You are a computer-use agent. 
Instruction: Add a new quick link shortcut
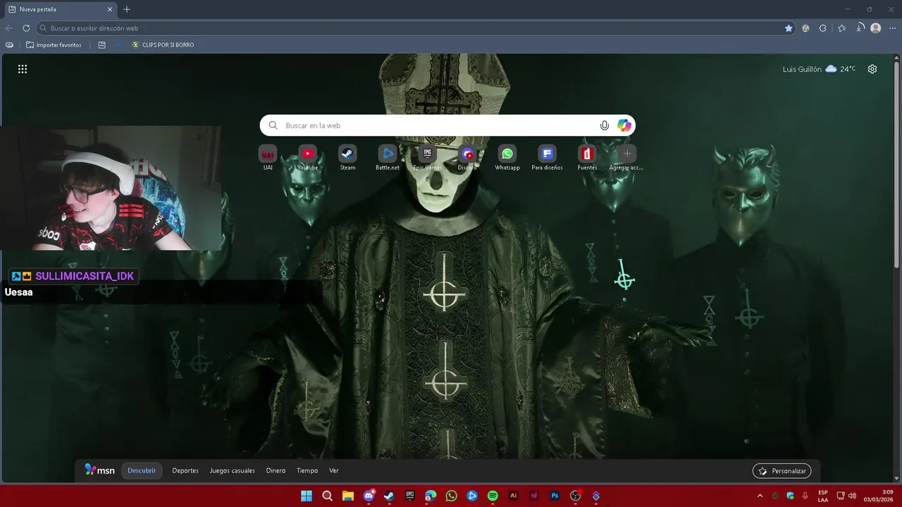coord(627,157)
